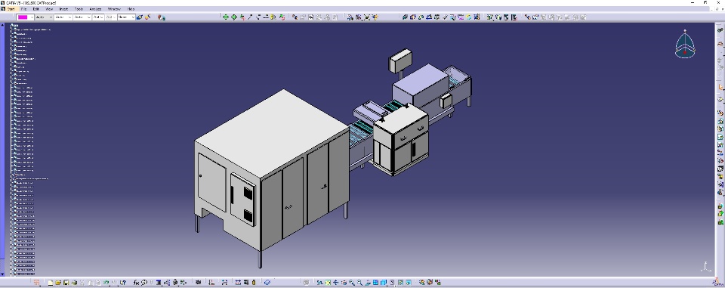
Task: Click the Create Multi-View icon
Action: coord(375,283)
